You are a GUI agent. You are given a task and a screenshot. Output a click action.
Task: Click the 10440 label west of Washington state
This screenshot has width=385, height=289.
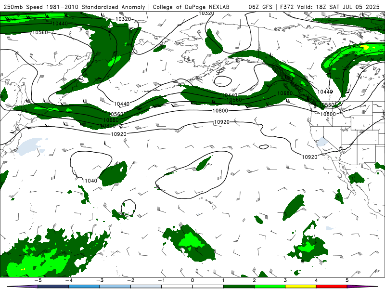pos(325,92)
